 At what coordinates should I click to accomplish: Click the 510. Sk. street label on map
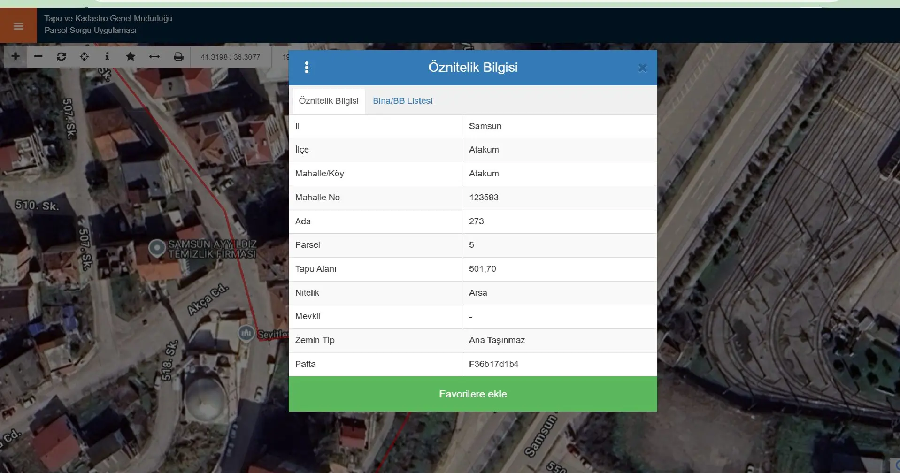pos(37,206)
